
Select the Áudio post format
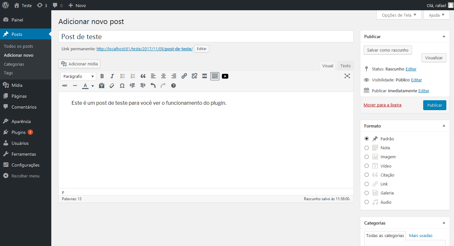(366, 202)
